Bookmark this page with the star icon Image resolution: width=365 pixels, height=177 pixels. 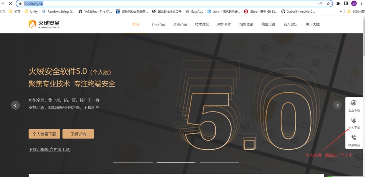coord(328,3)
